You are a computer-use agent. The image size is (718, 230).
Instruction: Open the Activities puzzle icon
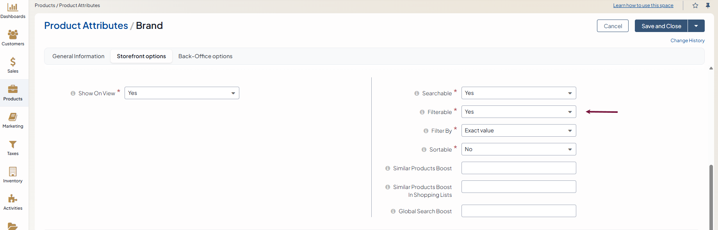point(13,199)
